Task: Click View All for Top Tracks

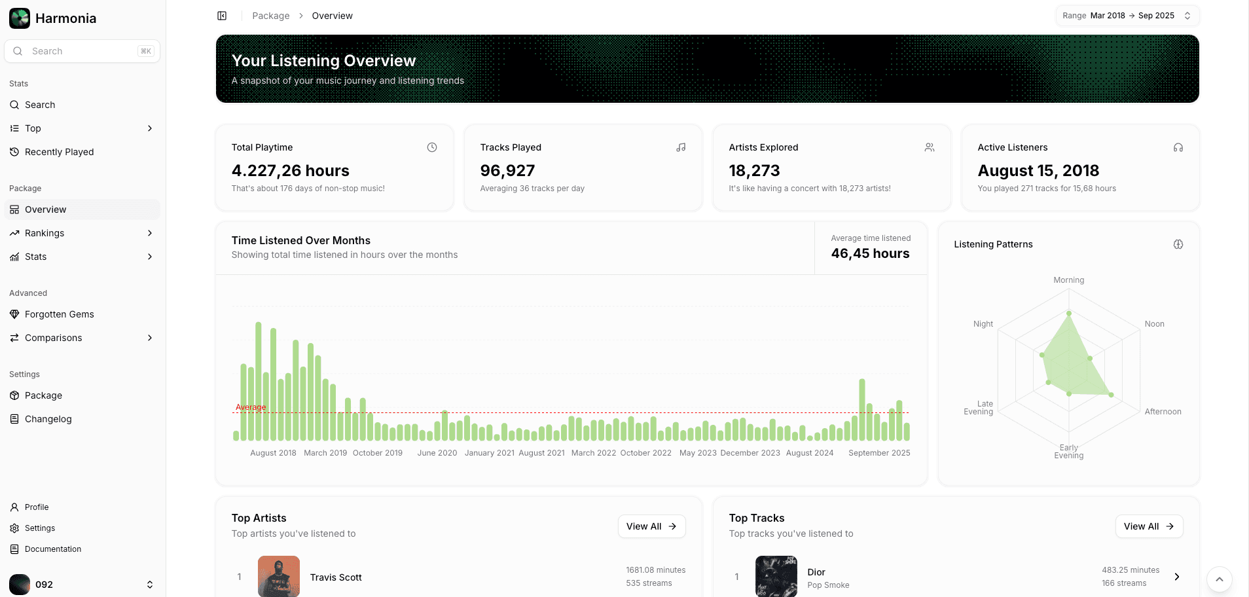Action: pos(1149,526)
